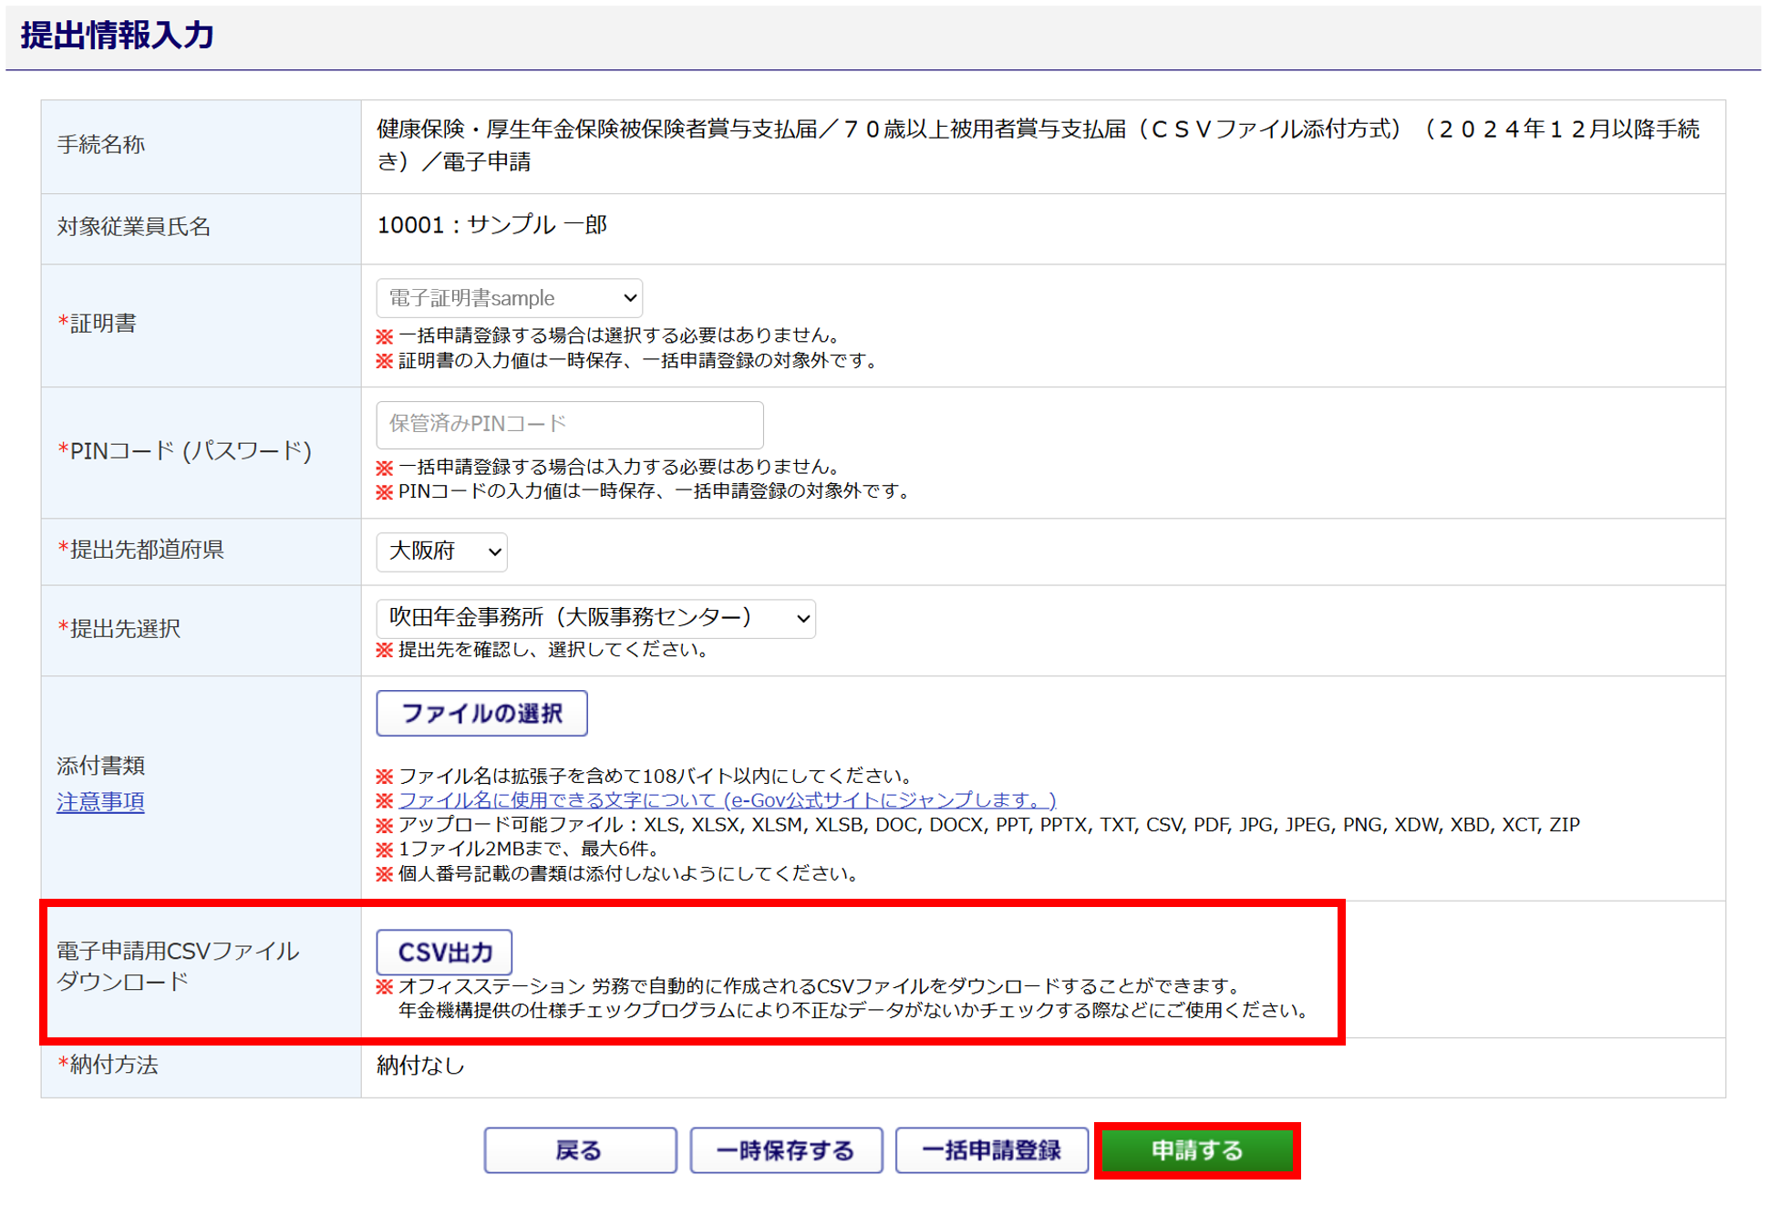Click the 提出情報入力 page heading

(x=118, y=36)
